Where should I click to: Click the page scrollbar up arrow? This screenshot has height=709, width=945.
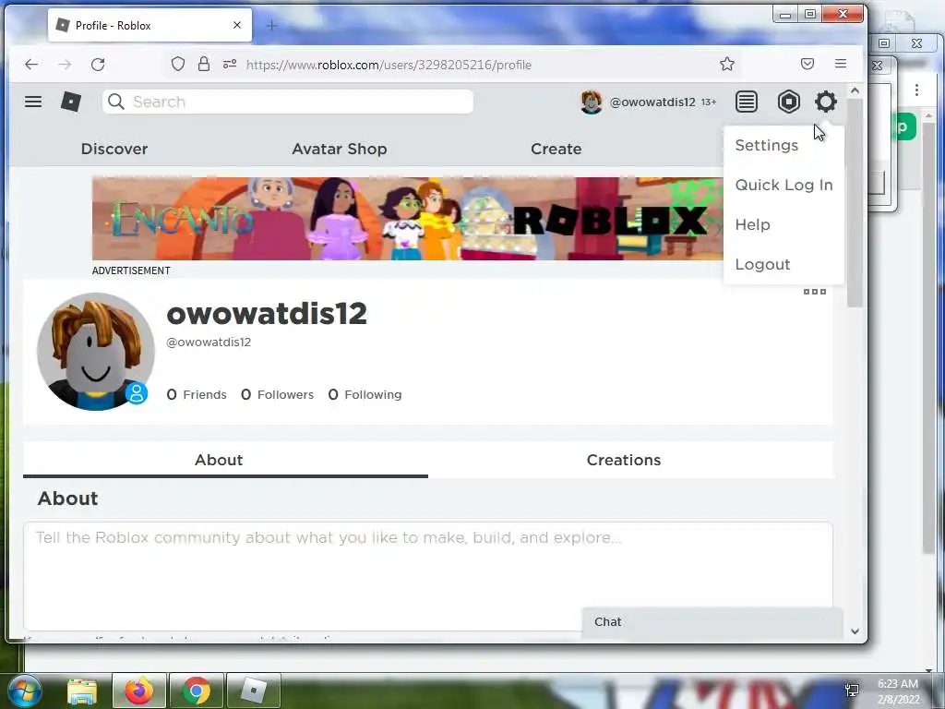click(x=854, y=90)
